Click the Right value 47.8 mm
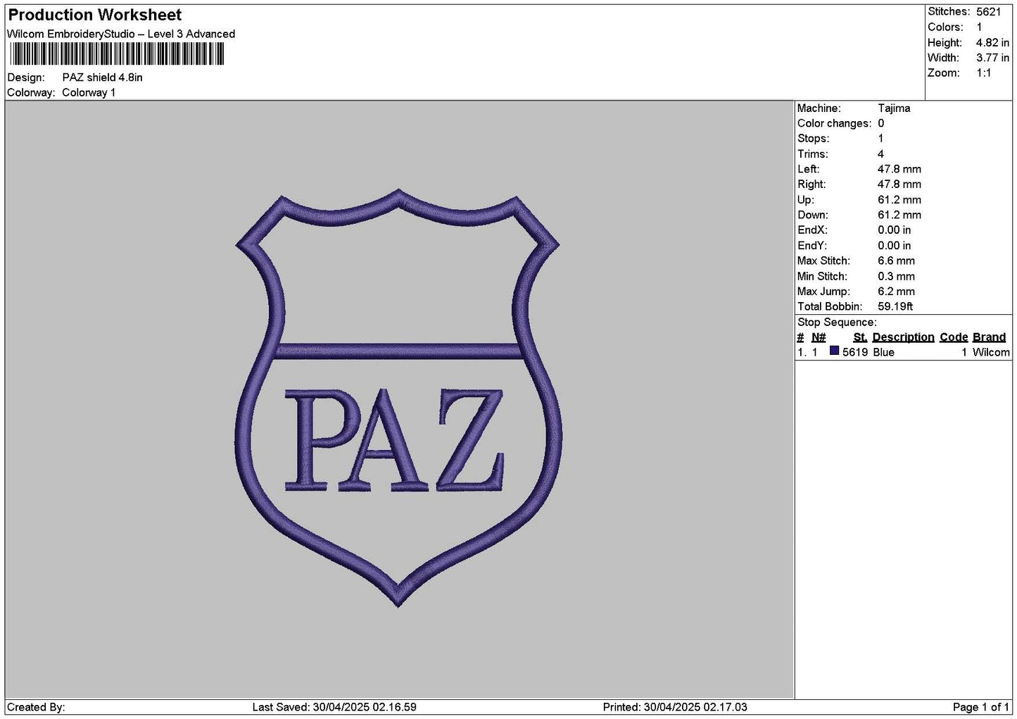The image size is (1017, 719). tap(899, 185)
